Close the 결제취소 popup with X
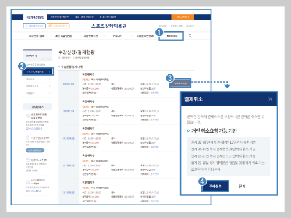The width and height of the screenshot is (291, 218). (270, 99)
